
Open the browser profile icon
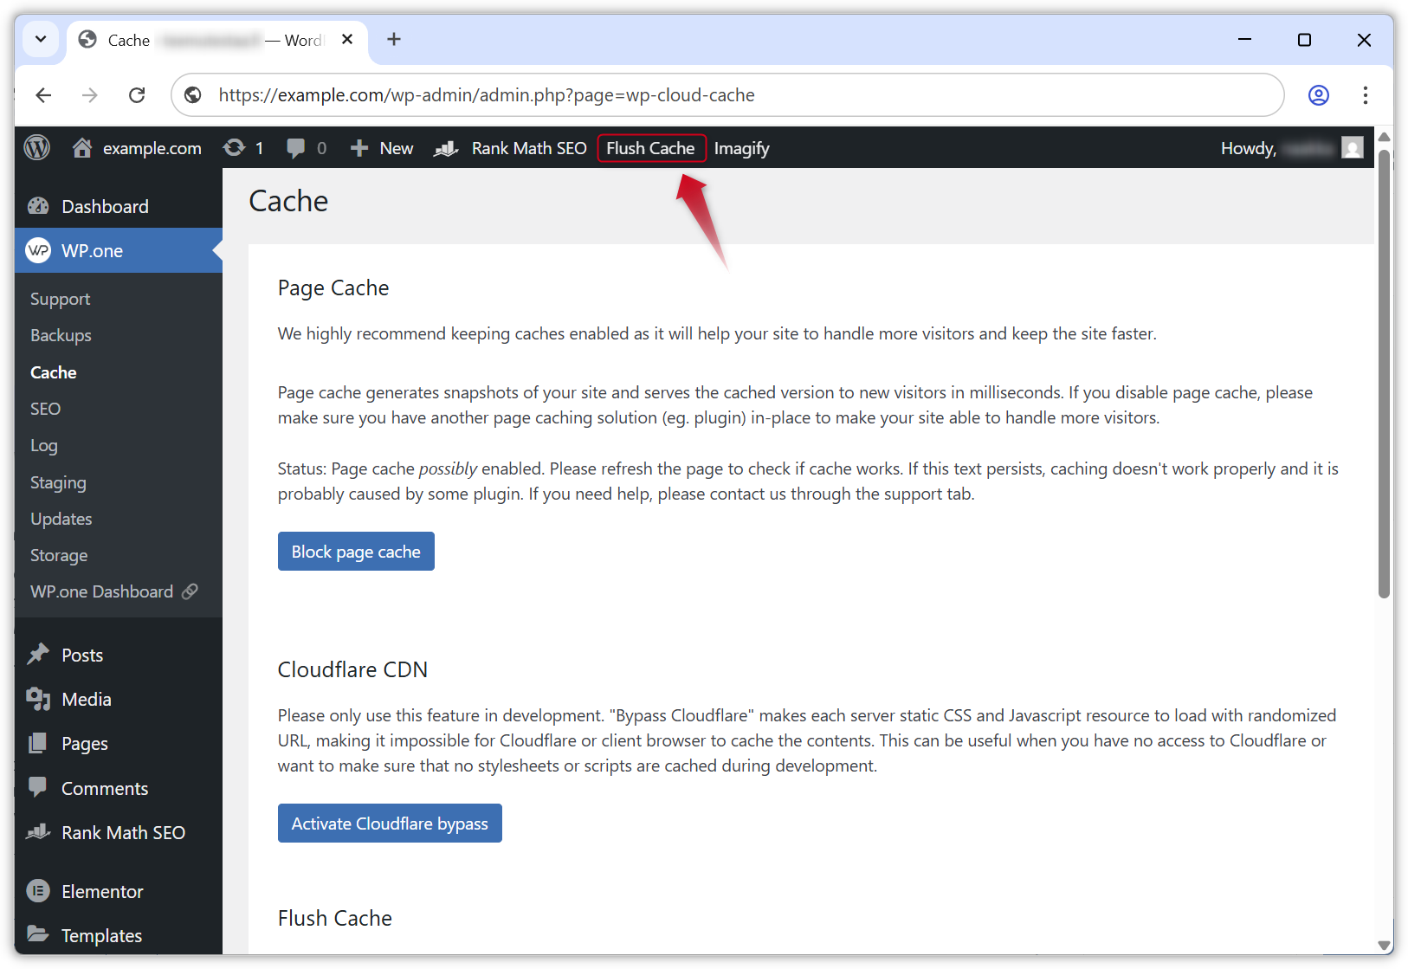(1318, 95)
